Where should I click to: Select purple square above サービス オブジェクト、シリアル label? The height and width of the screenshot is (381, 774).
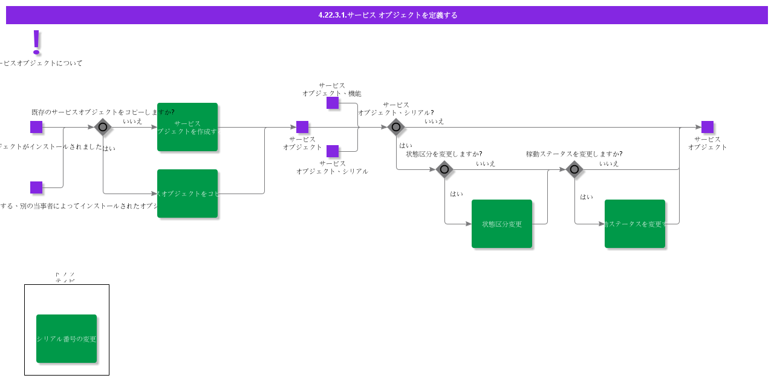[333, 151]
